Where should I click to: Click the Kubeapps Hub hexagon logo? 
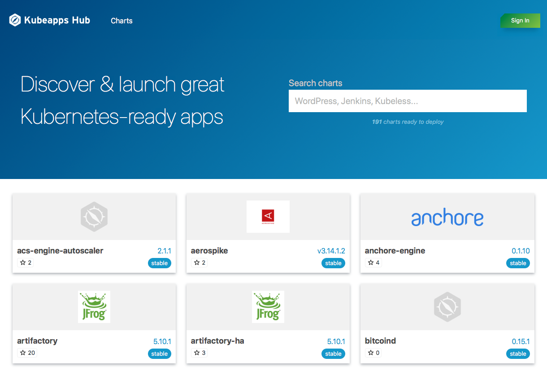[x=14, y=20]
